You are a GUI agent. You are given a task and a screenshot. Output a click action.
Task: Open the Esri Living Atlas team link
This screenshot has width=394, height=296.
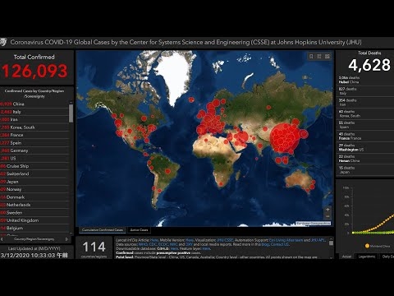286,240
